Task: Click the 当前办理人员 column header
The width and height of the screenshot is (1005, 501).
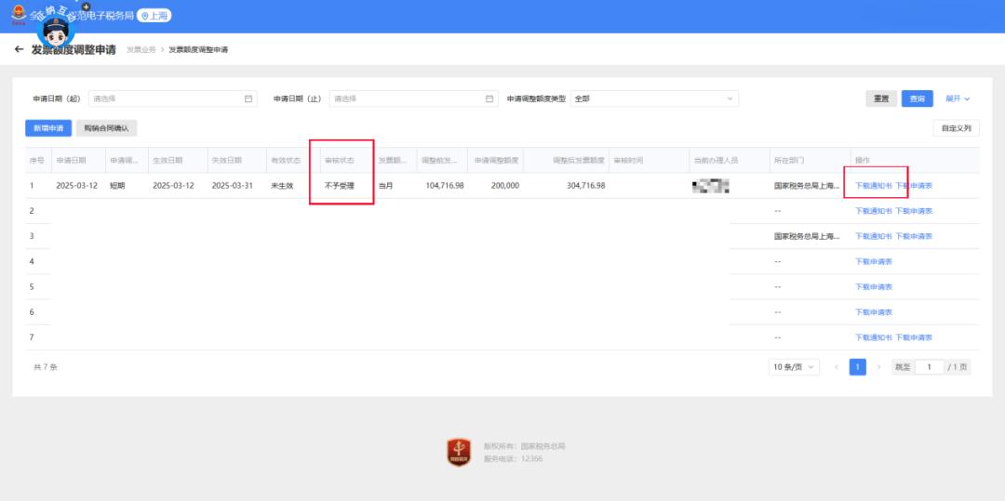Action: pyautogui.click(x=716, y=160)
